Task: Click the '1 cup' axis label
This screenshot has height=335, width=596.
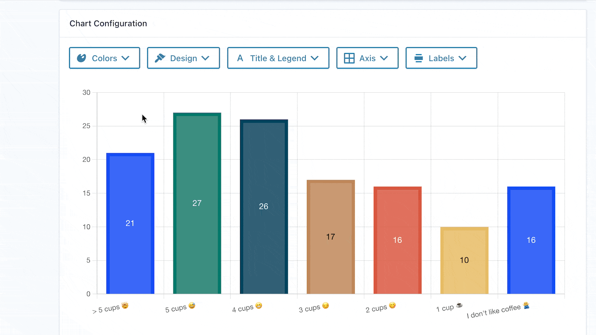Action: tap(449, 308)
